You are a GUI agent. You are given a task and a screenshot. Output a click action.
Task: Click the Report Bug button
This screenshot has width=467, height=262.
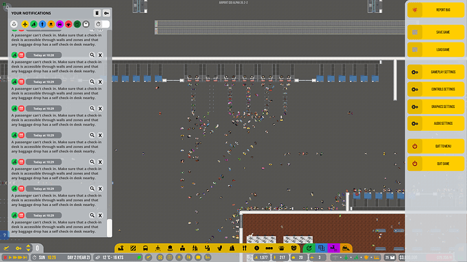pos(436,10)
